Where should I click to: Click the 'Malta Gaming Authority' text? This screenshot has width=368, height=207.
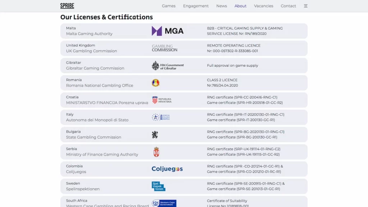(89, 34)
